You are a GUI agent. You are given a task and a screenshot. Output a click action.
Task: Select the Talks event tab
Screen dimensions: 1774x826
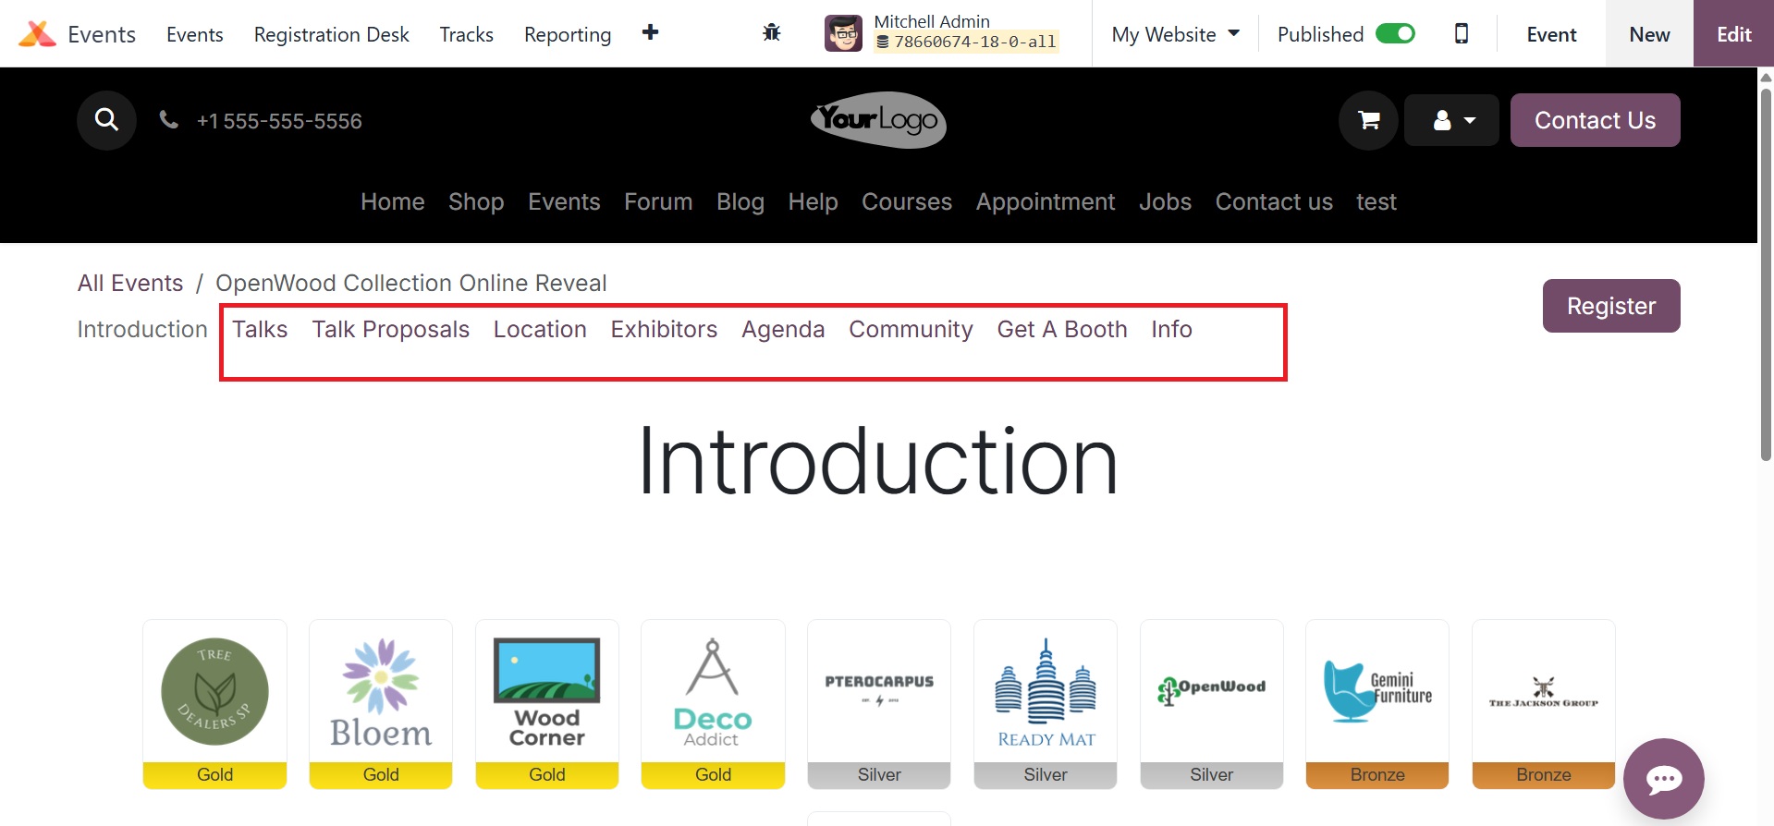260,329
